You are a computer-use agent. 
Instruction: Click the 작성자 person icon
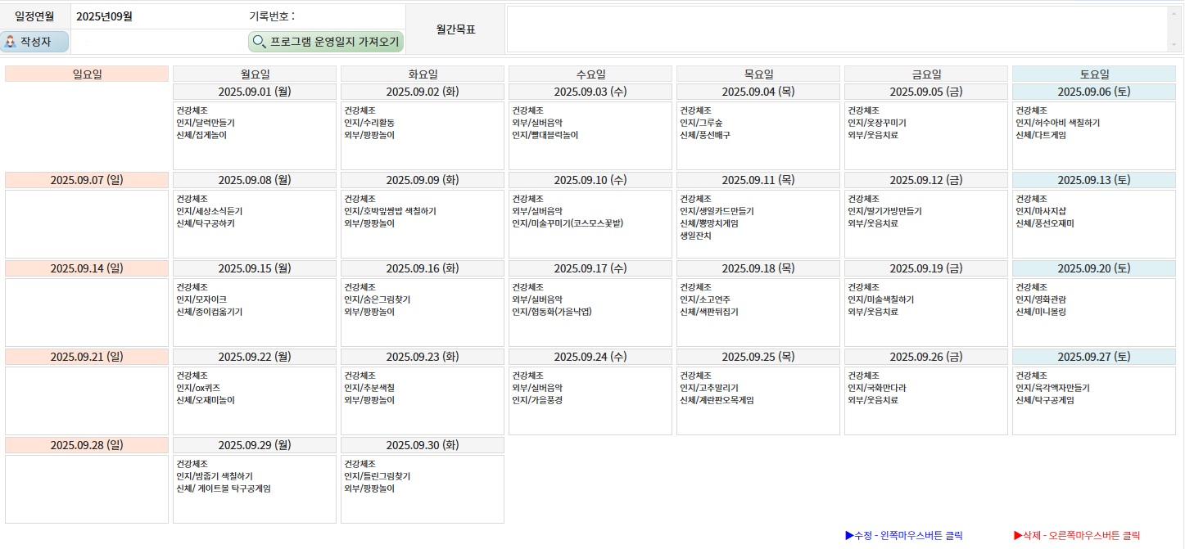coord(11,41)
